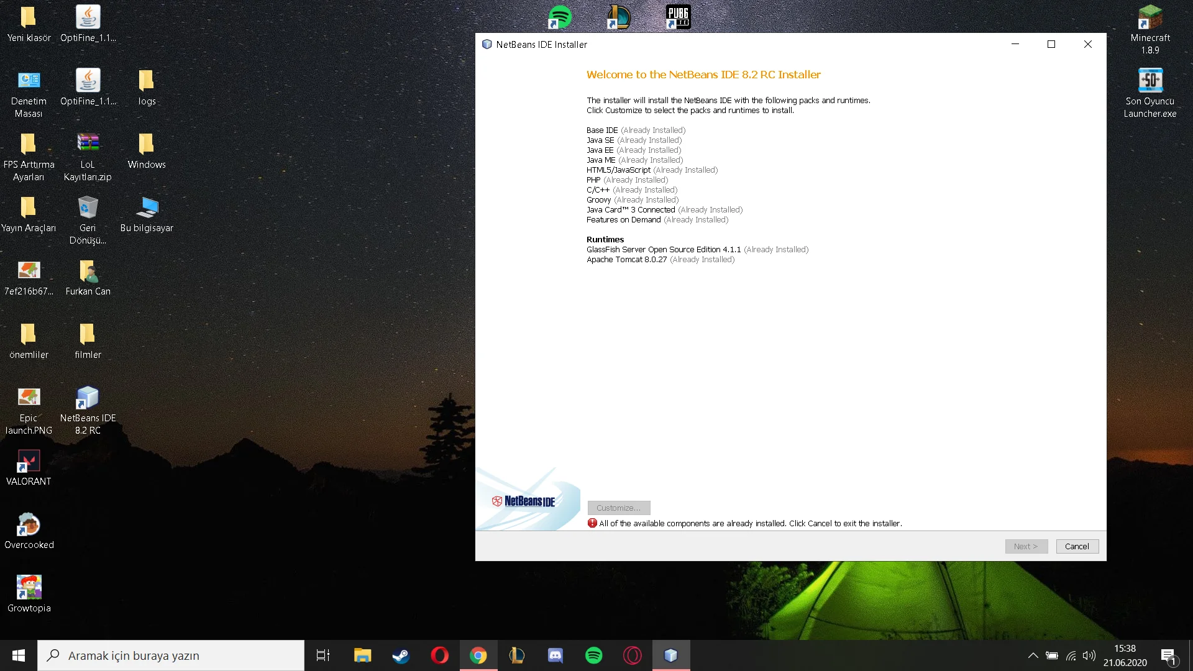Open the Windows Start menu

coord(19,655)
